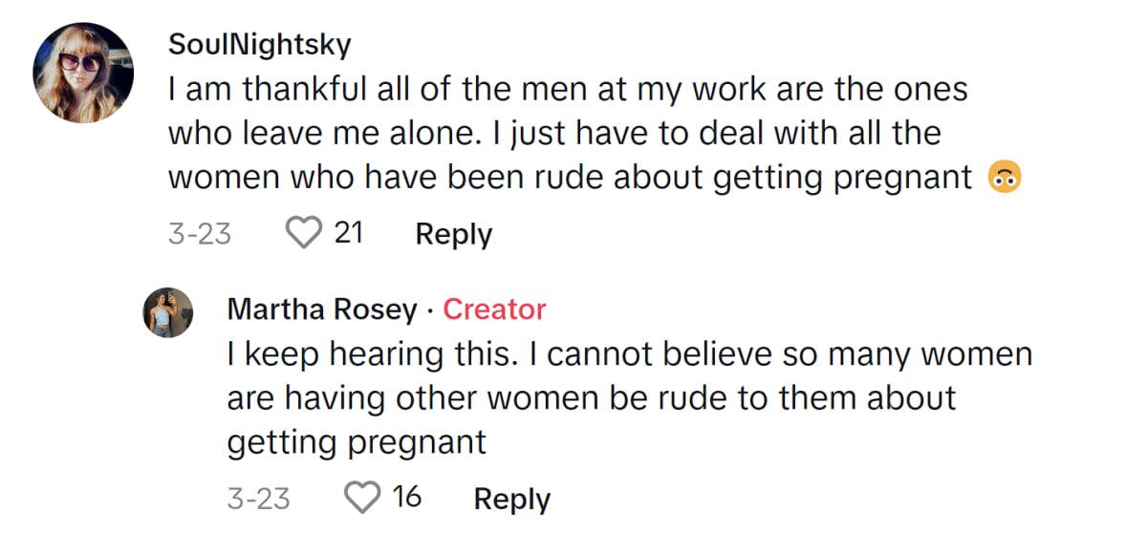This screenshot has height=534, width=1147.
Task: Click the 16 likes count
Action: (406, 498)
